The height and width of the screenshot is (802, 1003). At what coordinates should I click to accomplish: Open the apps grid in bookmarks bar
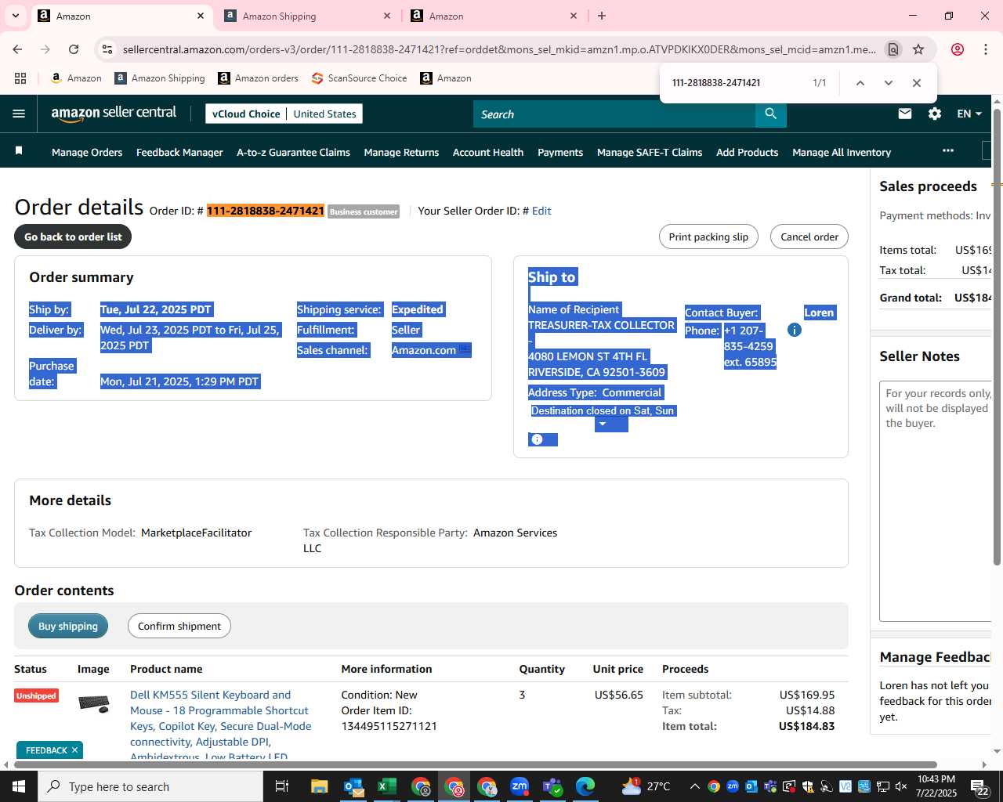click(20, 78)
